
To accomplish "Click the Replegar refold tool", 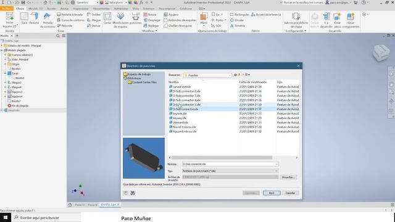I will [x=151, y=26].
